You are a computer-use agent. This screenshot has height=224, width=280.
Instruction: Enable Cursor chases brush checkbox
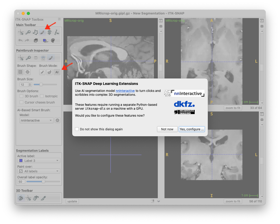click(x=21, y=102)
